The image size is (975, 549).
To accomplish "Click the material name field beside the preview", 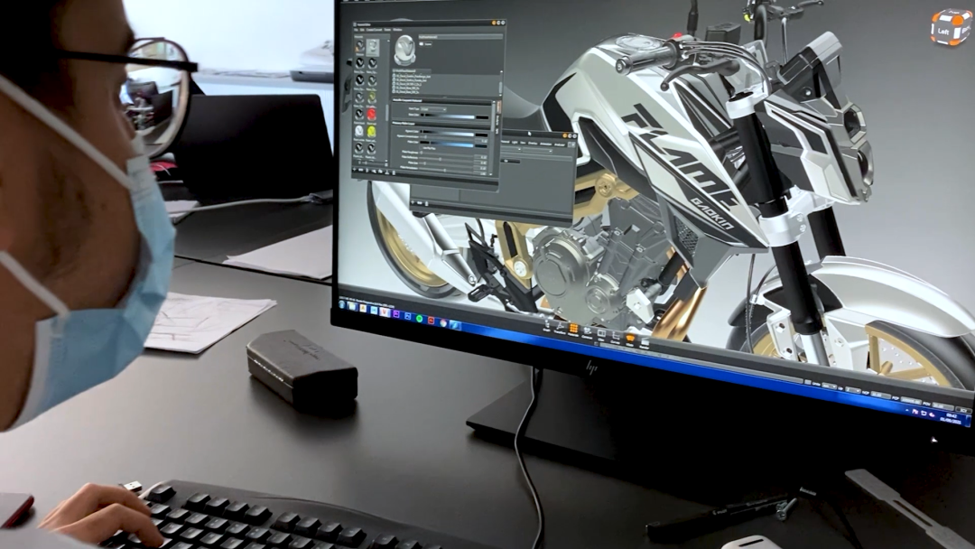I will pyautogui.click(x=460, y=37).
